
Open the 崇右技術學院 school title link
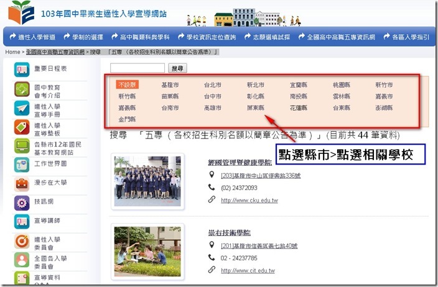pos(230,232)
